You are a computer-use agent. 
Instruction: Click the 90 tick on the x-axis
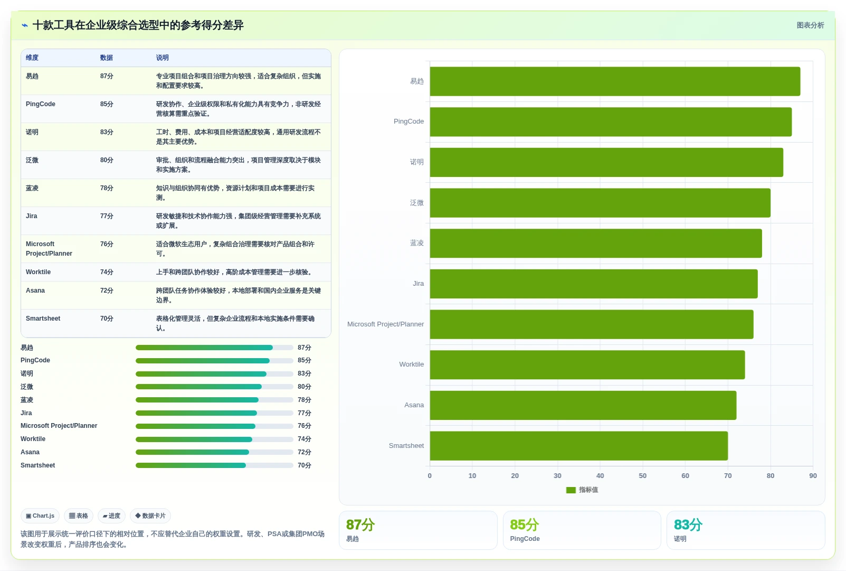(x=813, y=476)
